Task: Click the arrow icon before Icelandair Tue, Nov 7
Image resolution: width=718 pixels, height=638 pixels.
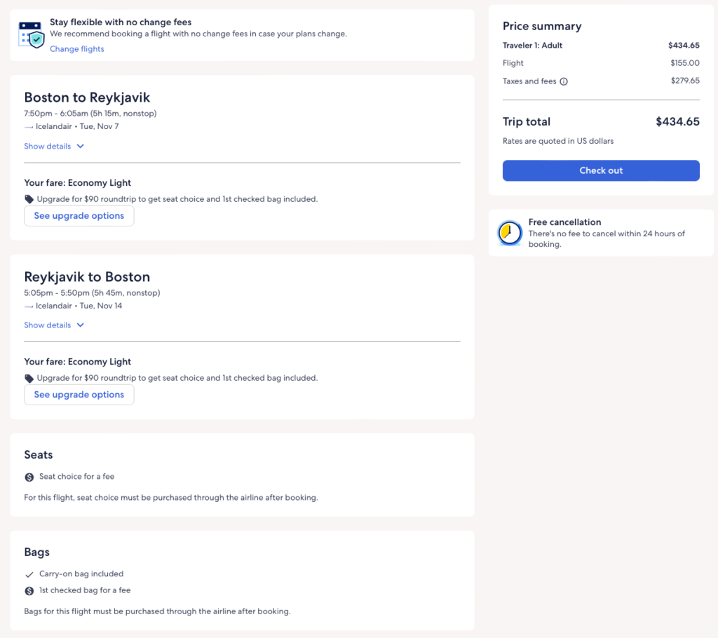Action: pyautogui.click(x=29, y=127)
